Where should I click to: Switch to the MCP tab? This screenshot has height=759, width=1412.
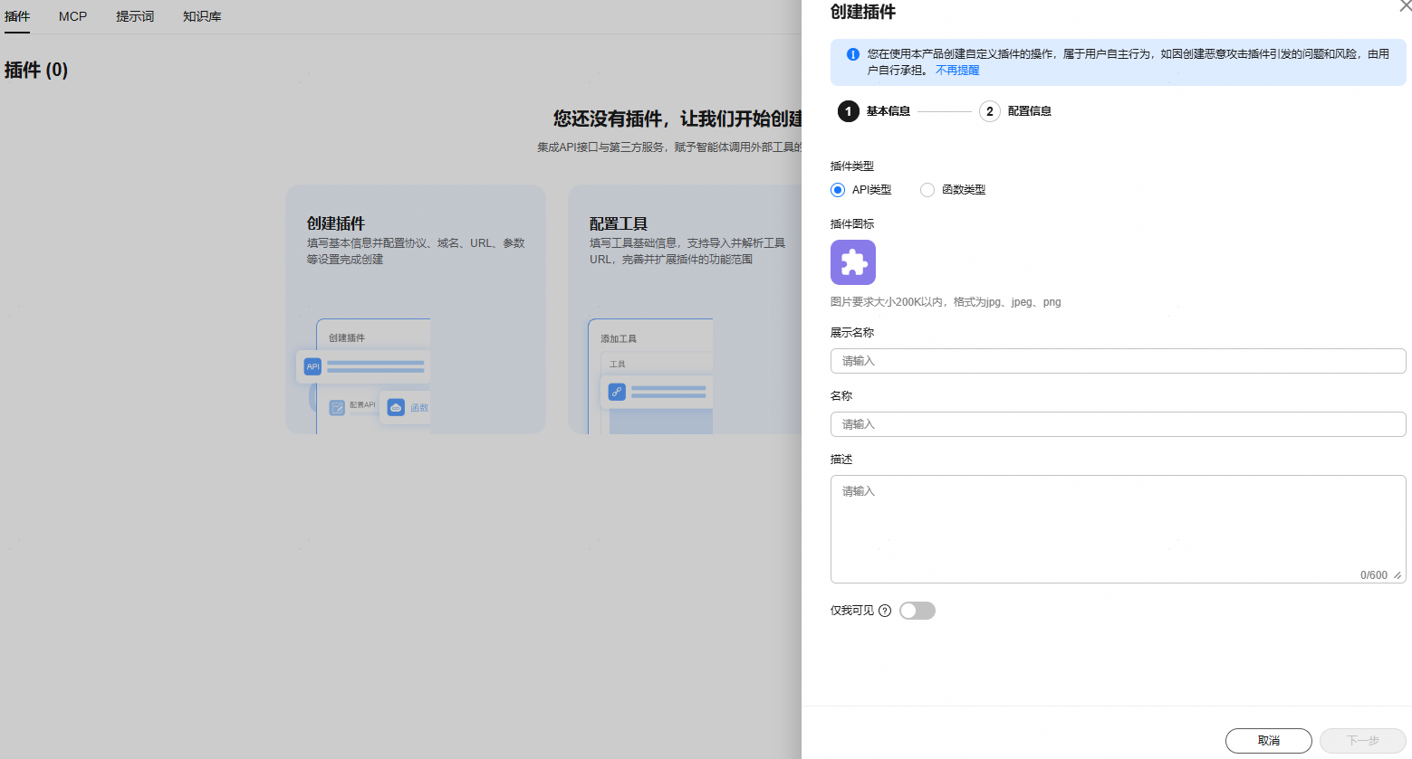pyautogui.click(x=73, y=16)
